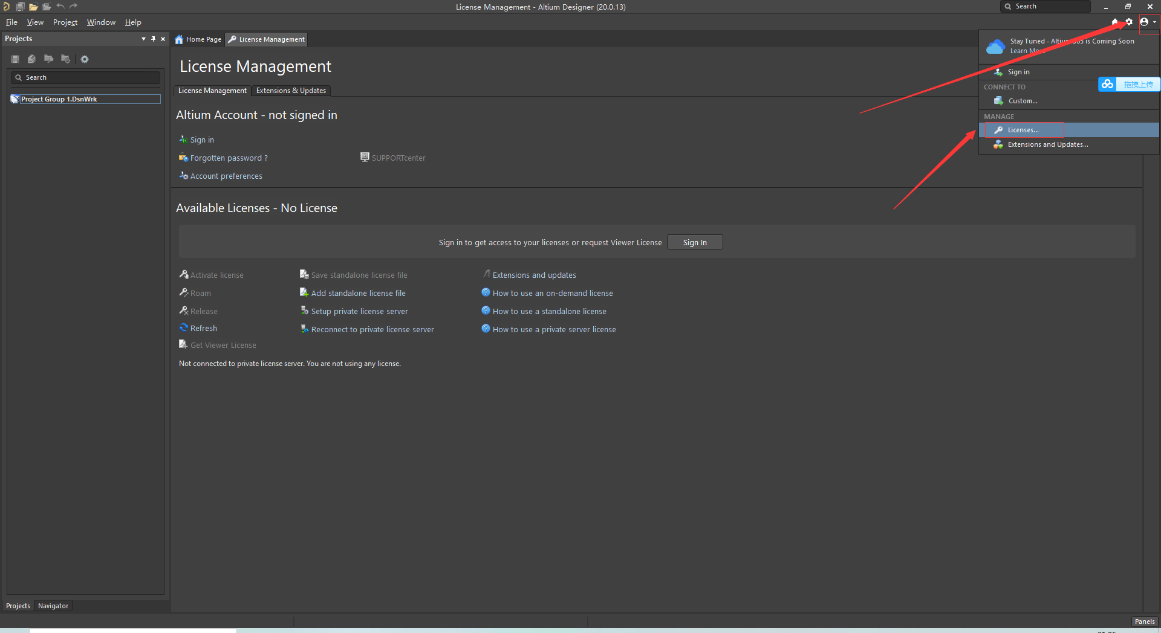The height and width of the screenshot is (633, 1161).
Task: Open the Help menu
Action: 133,22
